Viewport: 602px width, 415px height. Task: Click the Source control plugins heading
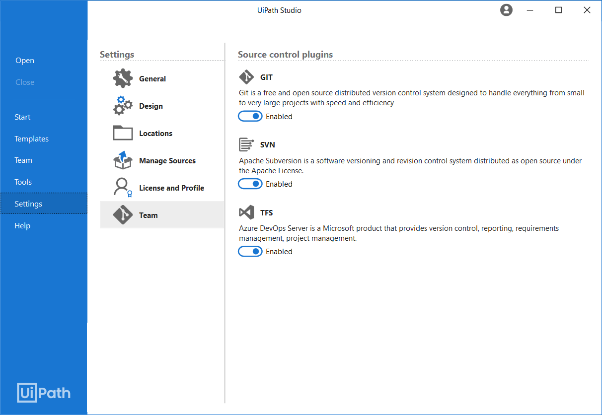(x=285, y=55)
